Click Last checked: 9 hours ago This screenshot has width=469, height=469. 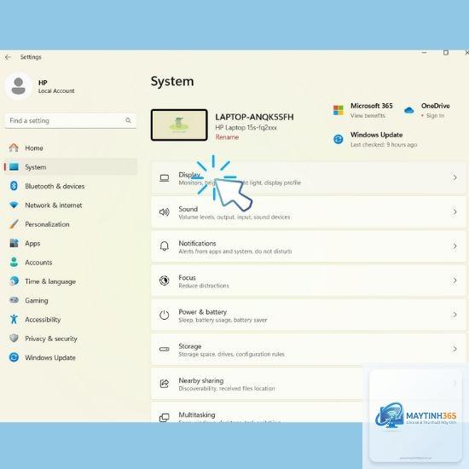(384, 144)
